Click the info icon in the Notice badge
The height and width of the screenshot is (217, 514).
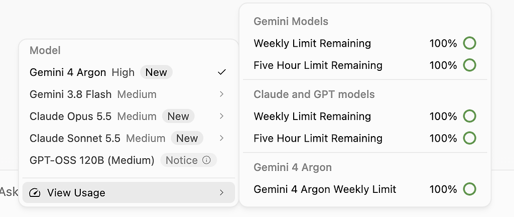click(206, 160)
